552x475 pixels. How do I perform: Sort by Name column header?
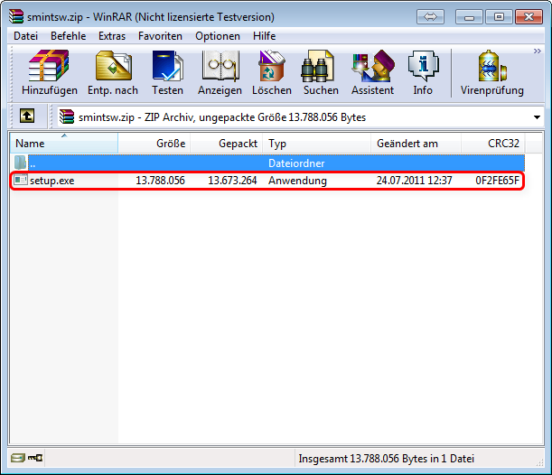[x=64, y=144]
